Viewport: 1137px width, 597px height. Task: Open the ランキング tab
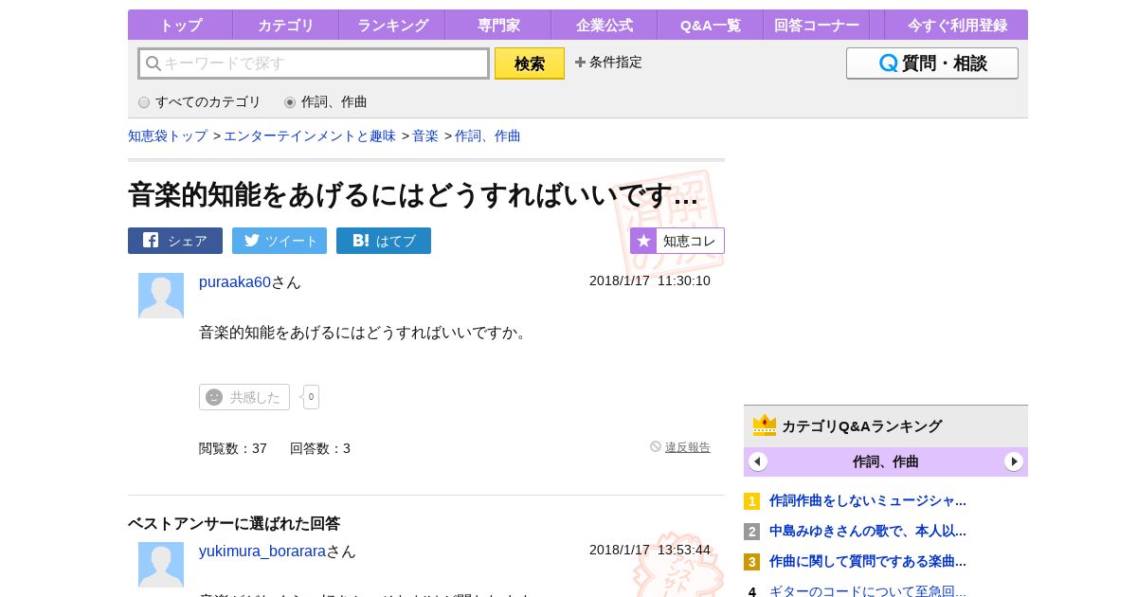[392, 25]
